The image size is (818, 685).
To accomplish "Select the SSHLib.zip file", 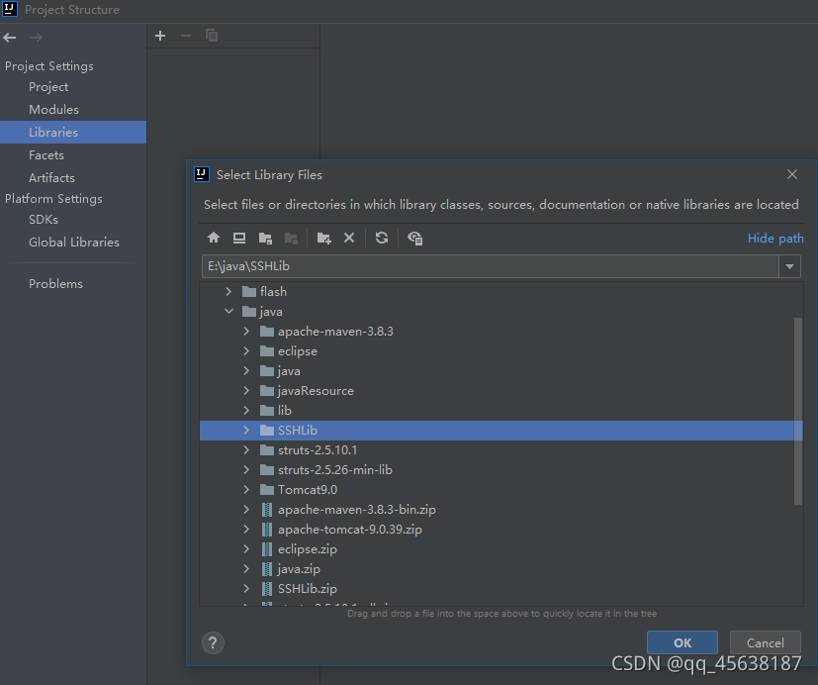I will (500, 589).
